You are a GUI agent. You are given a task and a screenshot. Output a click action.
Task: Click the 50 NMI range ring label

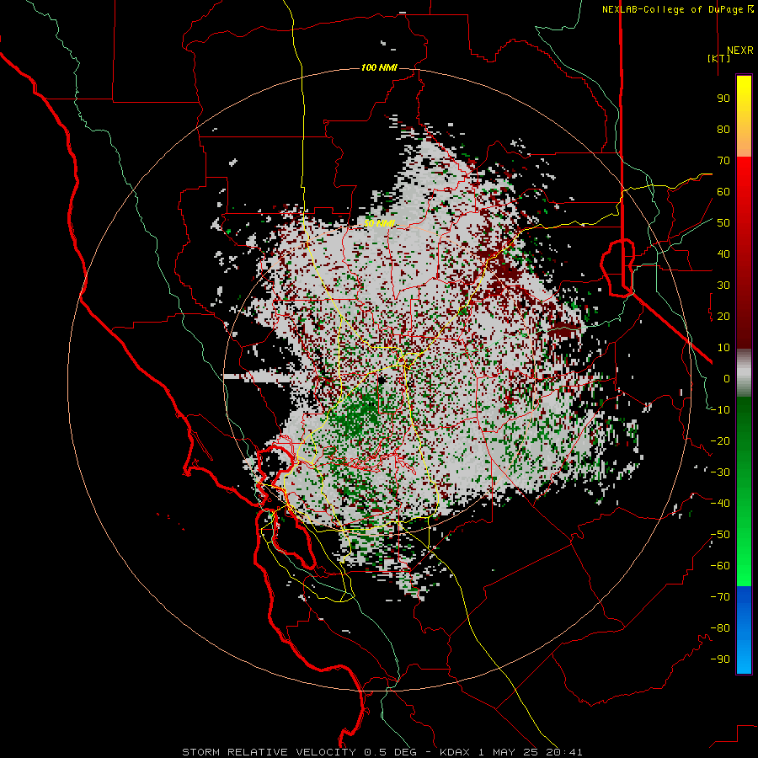pos(379,223)
